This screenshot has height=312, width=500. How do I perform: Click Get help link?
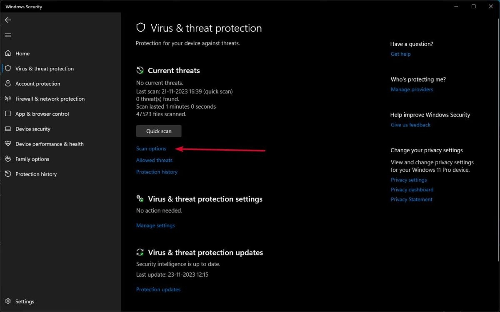tap(400, 54)
